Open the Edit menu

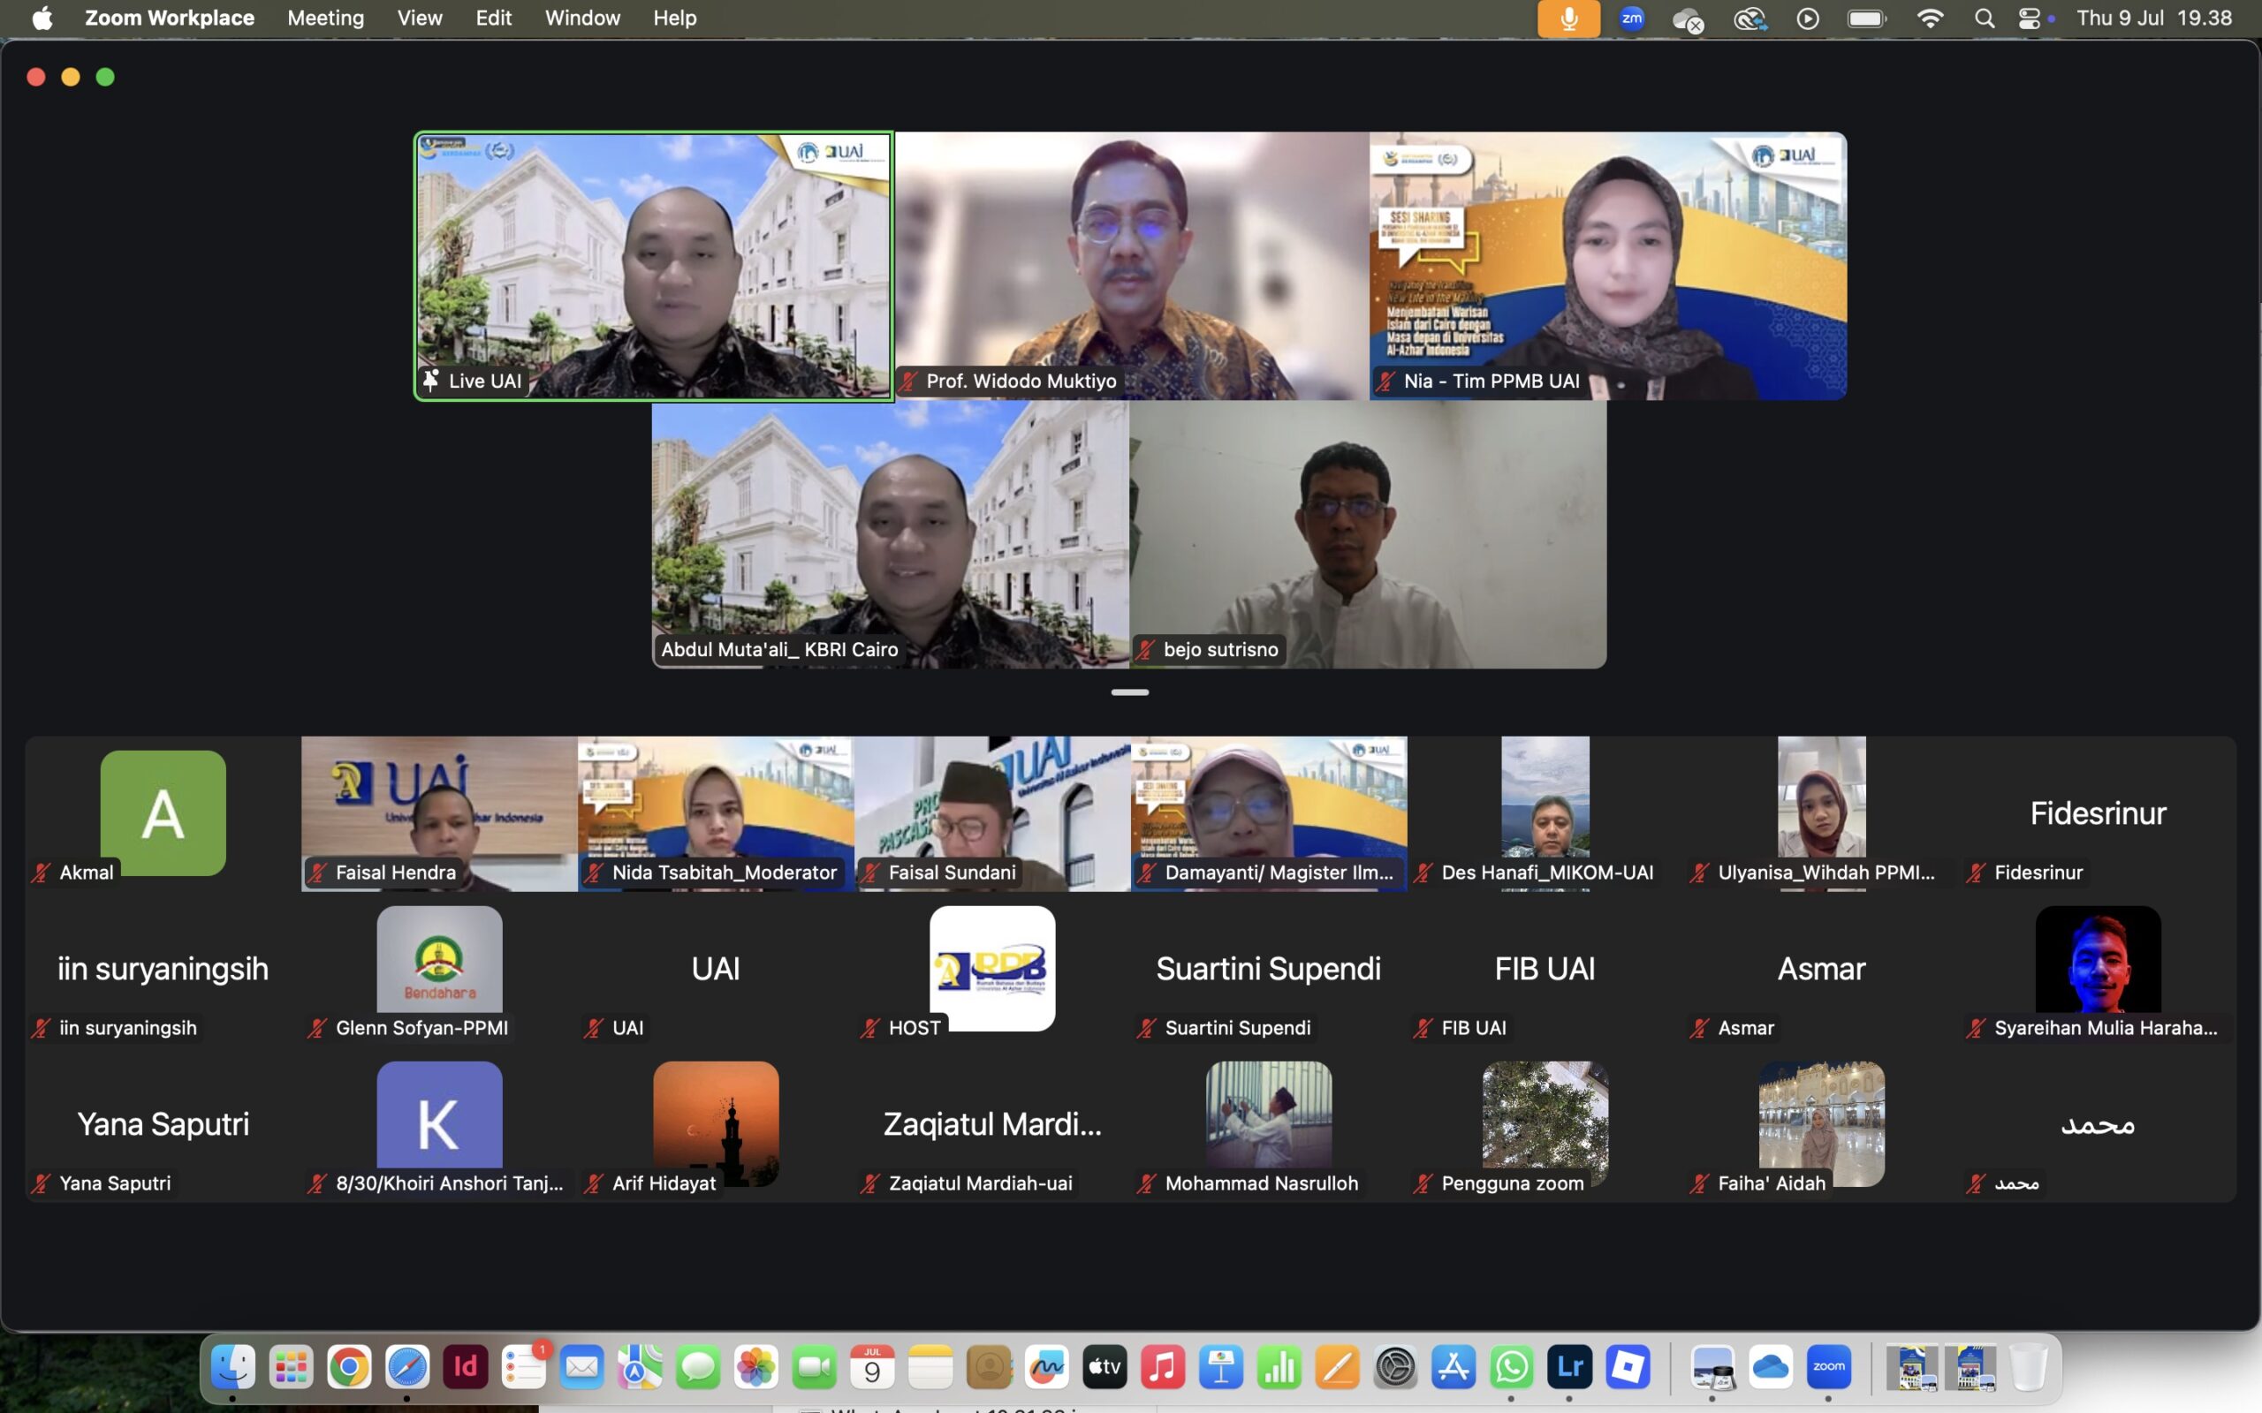click(x=494, y=18)
